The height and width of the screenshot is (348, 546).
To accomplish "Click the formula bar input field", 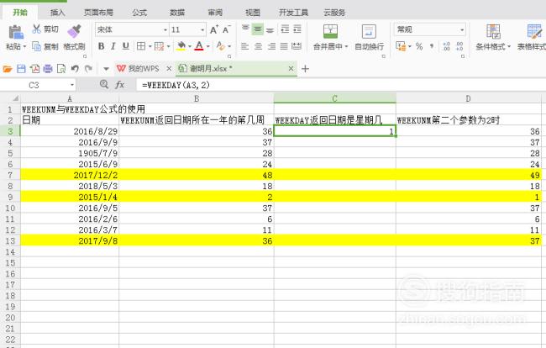I will click(x=341, y=85).
